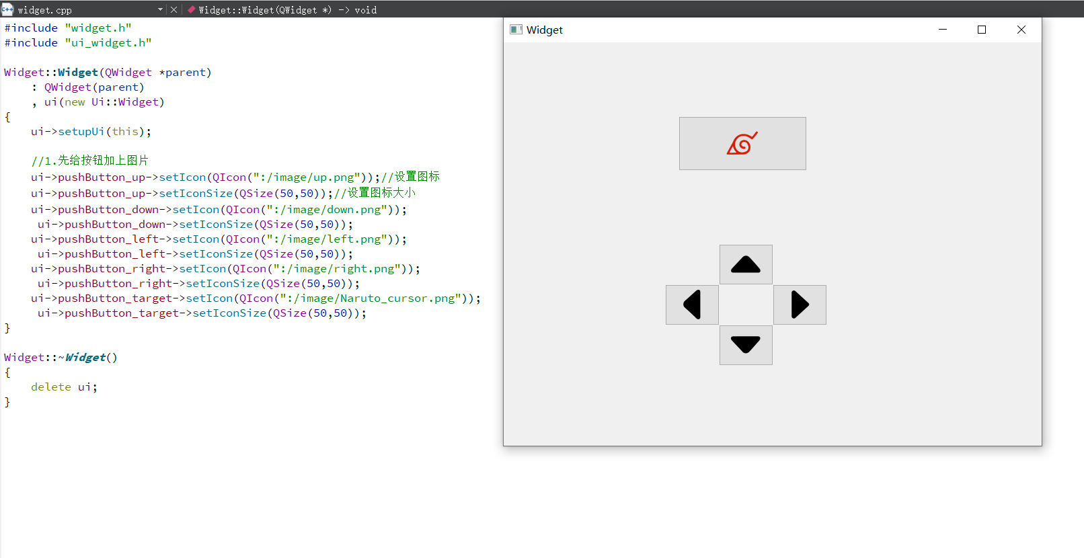This screenshot has height=558, width=1084.
Task: Click the pushButton_left setIcon code line
Action: tap(219, 239)
